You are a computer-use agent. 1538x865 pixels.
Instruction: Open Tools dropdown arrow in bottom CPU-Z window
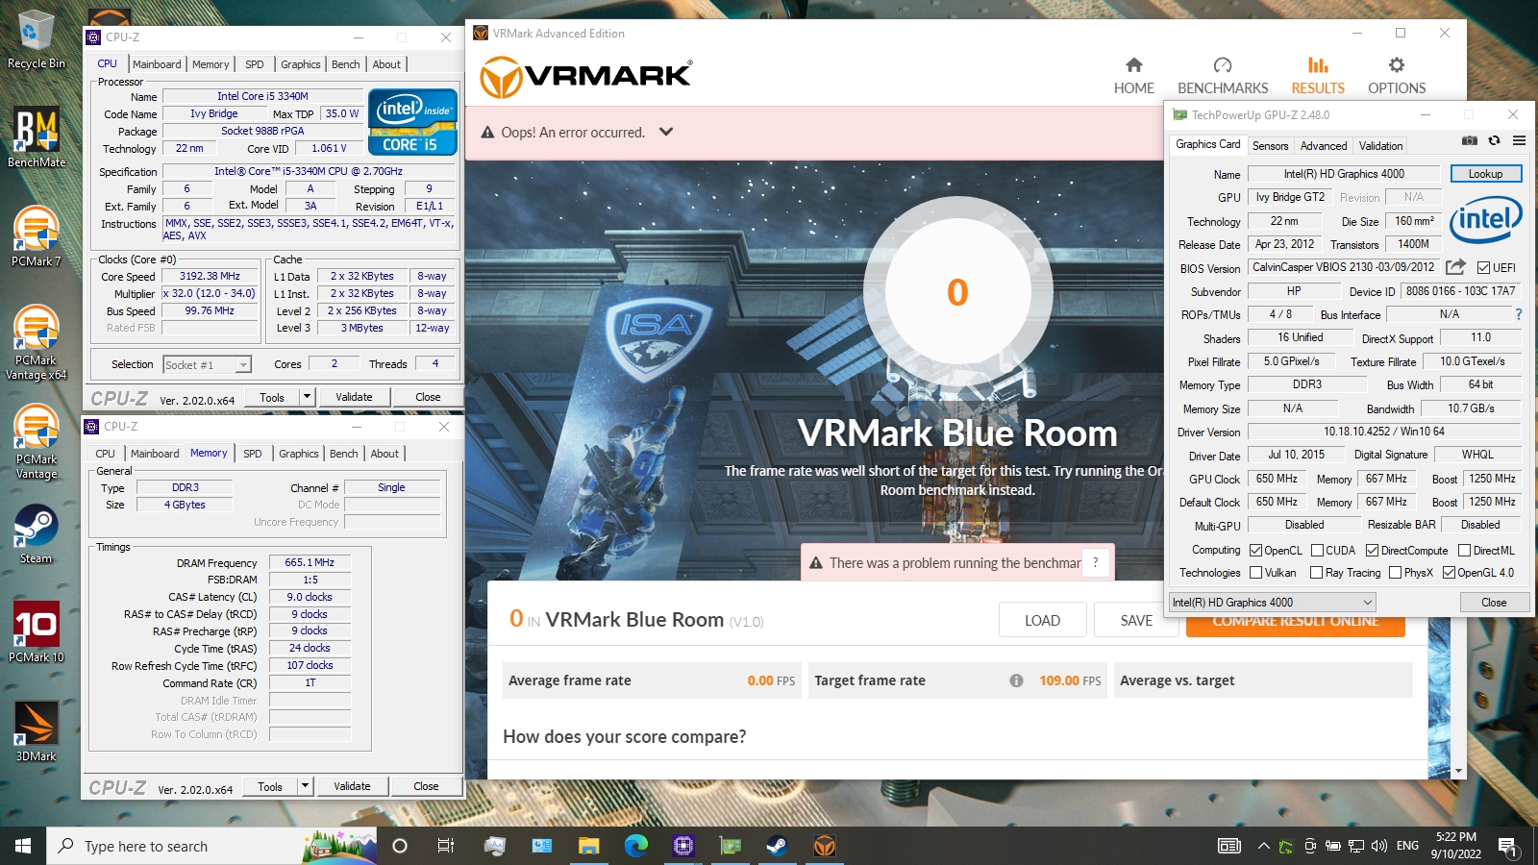point(305,786)
